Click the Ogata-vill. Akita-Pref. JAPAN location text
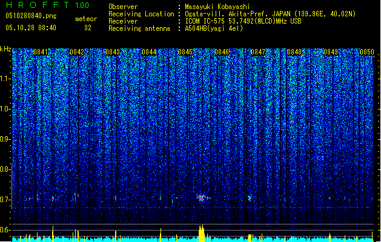This screenshot has height=242, width=381. tap(270, 14)
